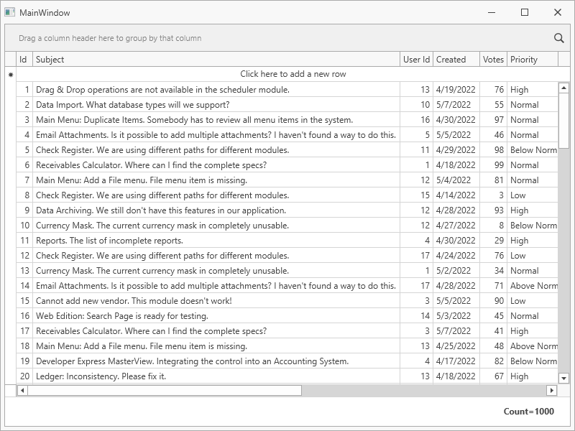This screenshot has width=575, height=431.
Task: Click Below Normal priority in row 5
Action: pyautogui.click(x=533, y=150)
